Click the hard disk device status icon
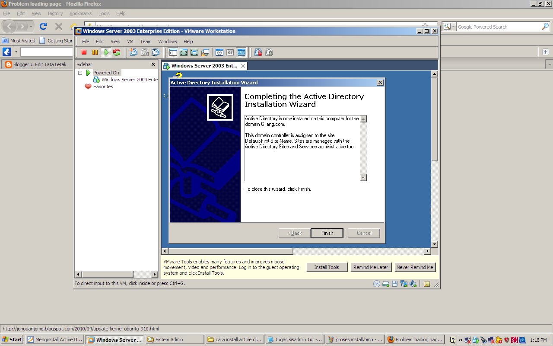Image resolution: width=553 pixels, height=346 pixels. 386,284
